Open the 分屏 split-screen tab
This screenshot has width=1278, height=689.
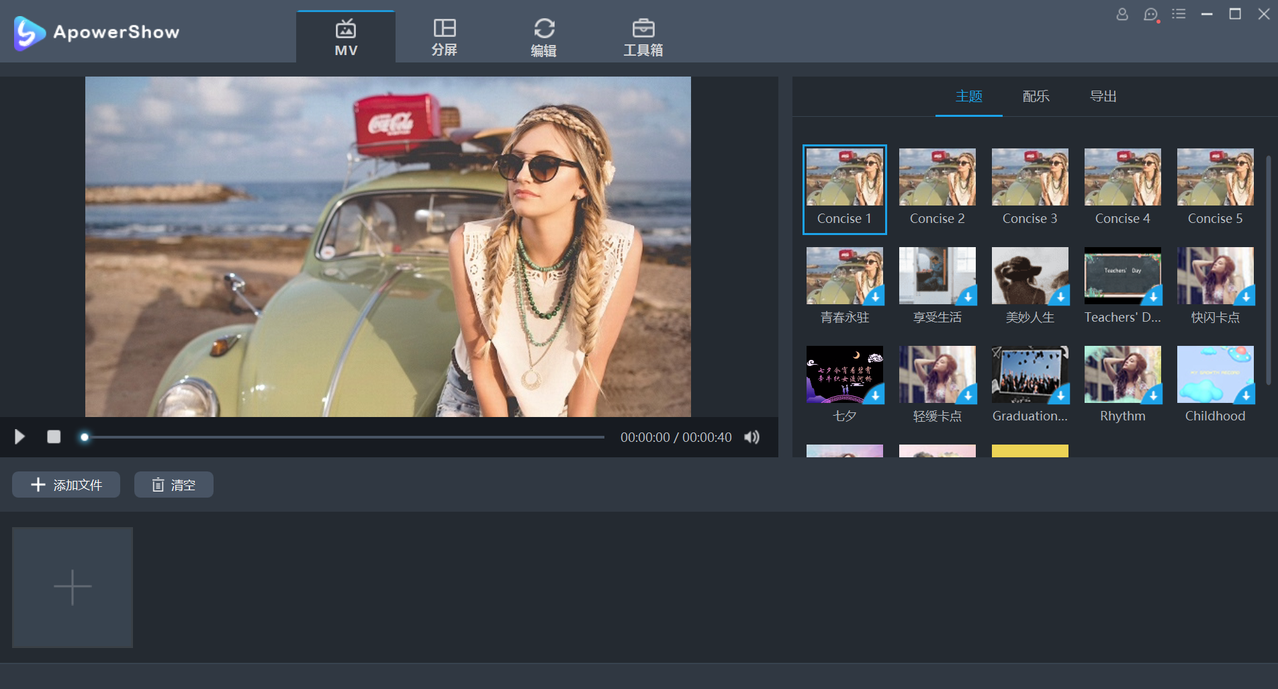pos(445,38)
